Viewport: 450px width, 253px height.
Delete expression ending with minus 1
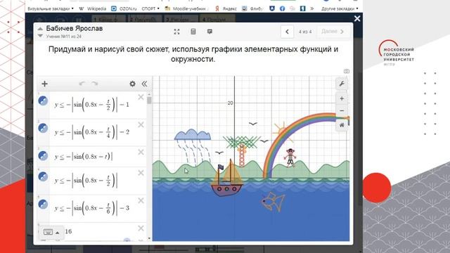(141, 97)
